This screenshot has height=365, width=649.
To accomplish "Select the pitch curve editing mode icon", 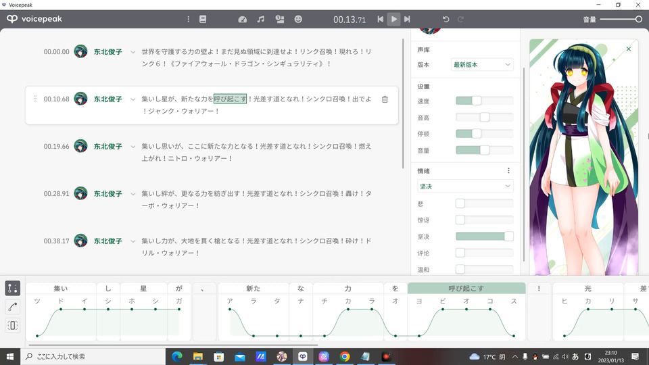I will pyautogui.click(x=12, y=307).
